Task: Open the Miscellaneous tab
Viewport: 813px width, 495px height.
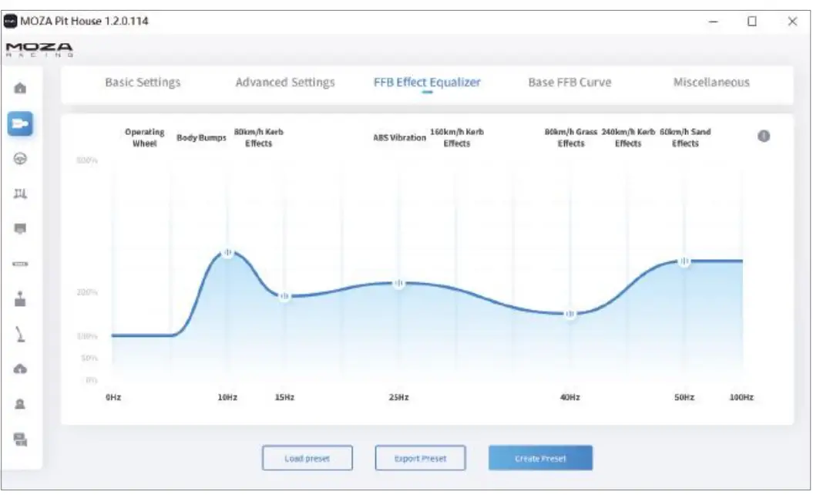Action: (x=711, y=82)
